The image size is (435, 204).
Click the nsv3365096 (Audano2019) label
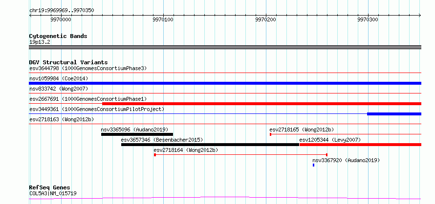click(x=134, y=130)
